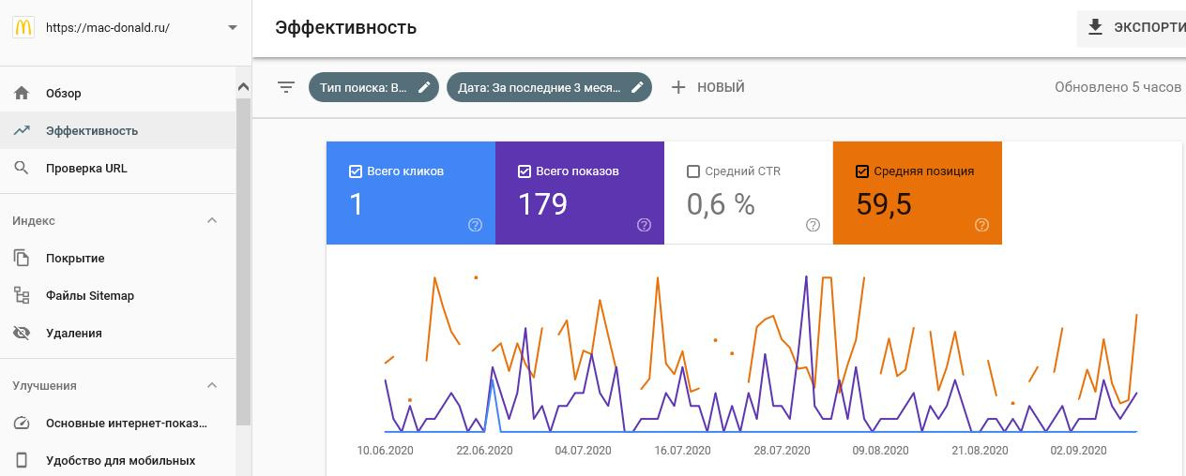The height and width of the screenshot is (476, 1186).
Task: Uncheck the 'Всего показов' checkbox
Action: [525, 171]
